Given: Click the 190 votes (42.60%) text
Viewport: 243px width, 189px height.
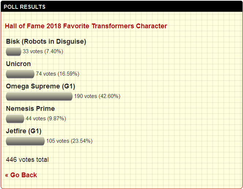Looking at the screenshot, I should point(97,96).
